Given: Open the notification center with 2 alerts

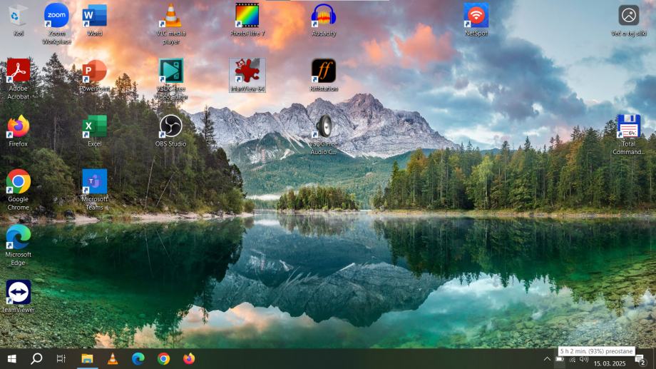Looking at the screenshot, I should pos(640,360).
